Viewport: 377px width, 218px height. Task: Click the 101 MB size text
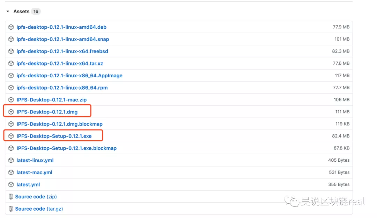(x=342, y=39)
